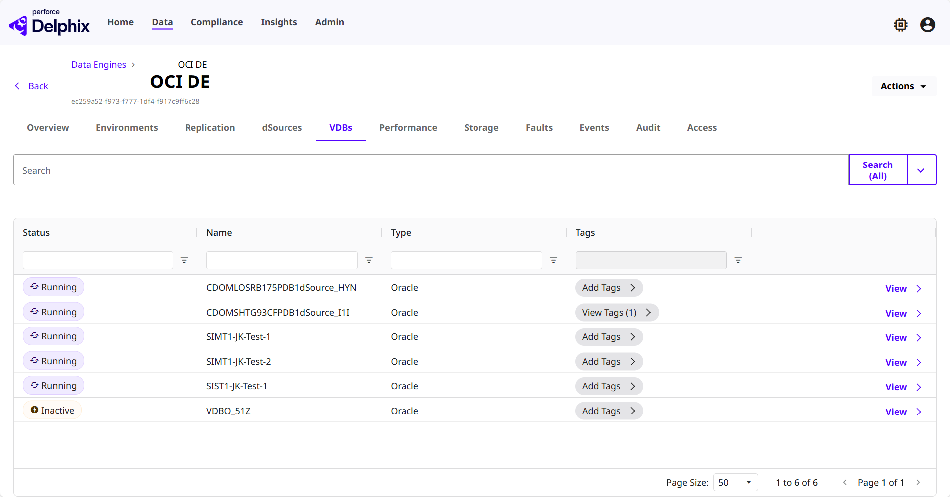This screenshot has height=497, width=950.
Task: View details for CDOMLOSRB175PDB1dSource_HYN
Action: point(903,289)
